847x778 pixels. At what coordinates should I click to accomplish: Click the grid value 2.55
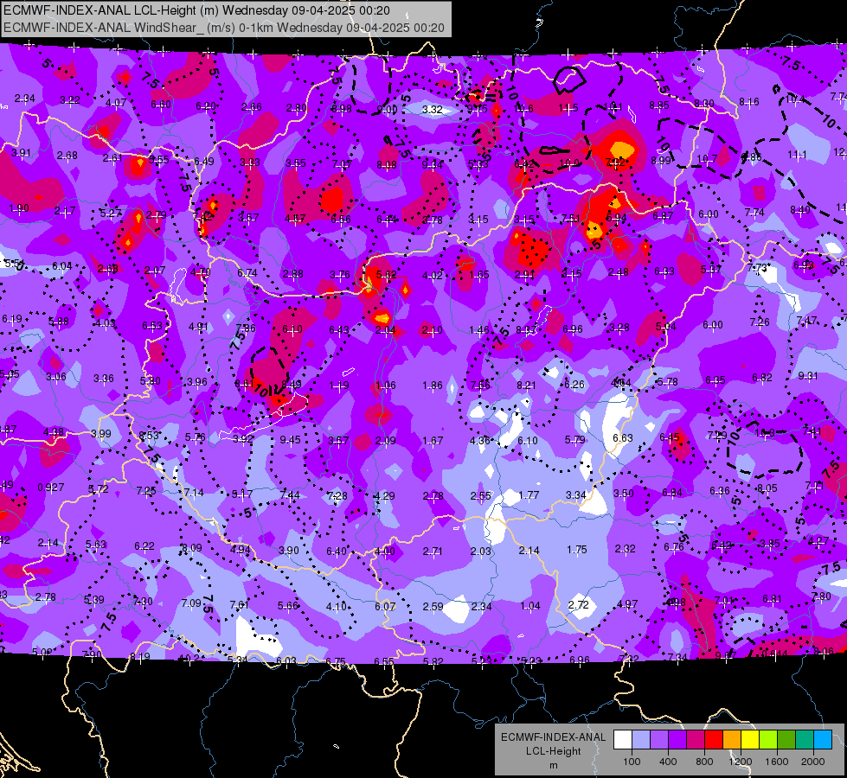(481, 495)
